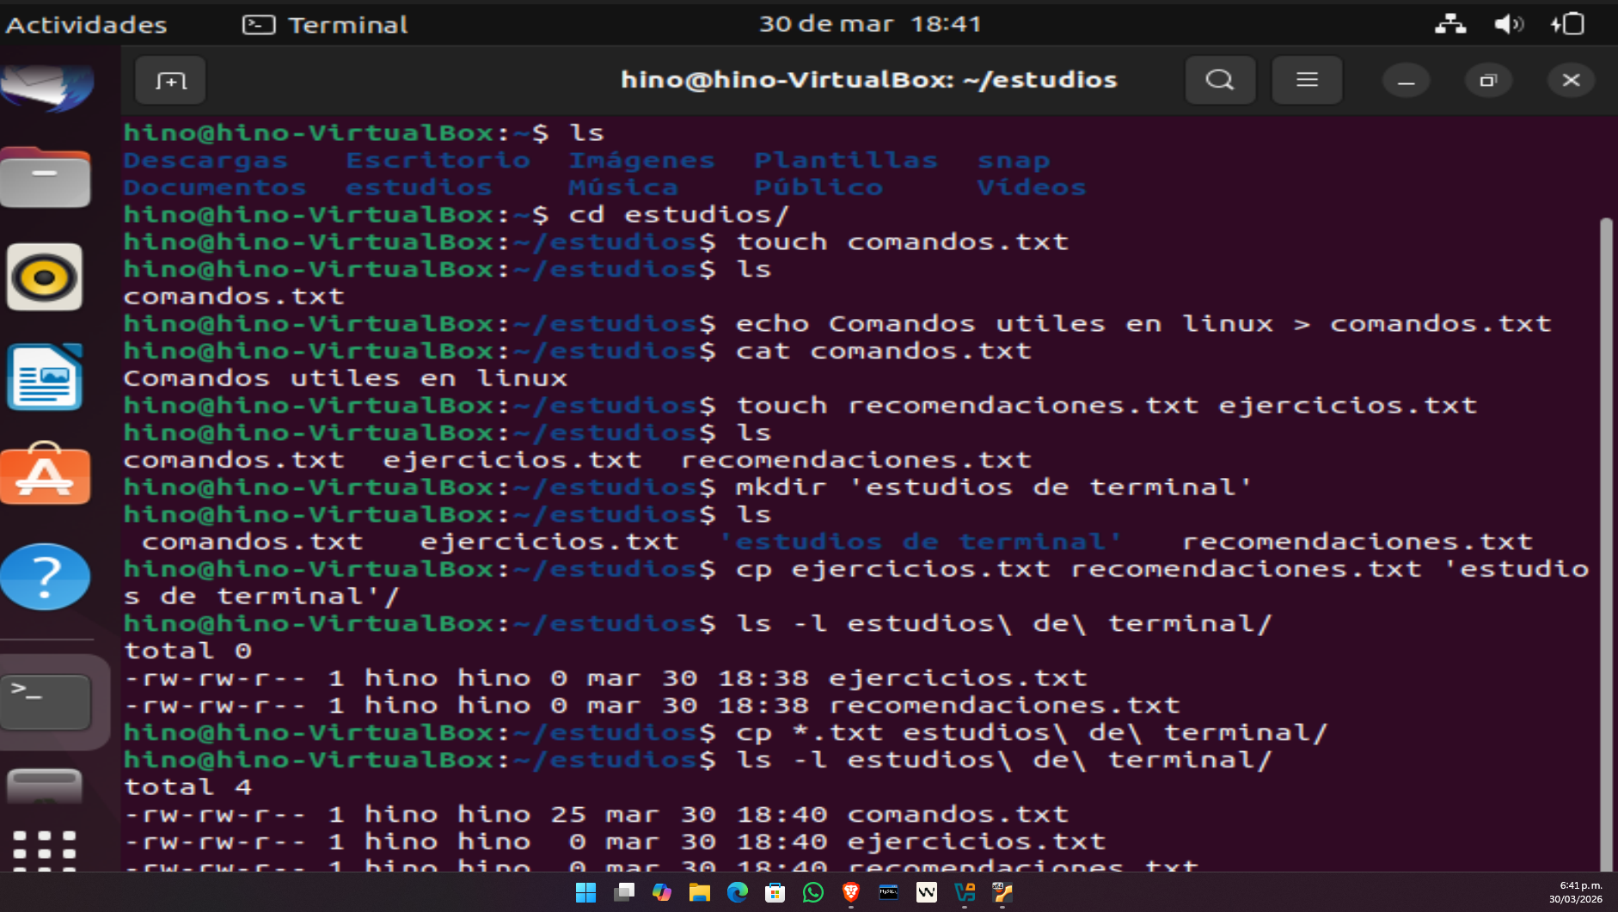Open LibreOffice Writer from the dock

[45, 377]
